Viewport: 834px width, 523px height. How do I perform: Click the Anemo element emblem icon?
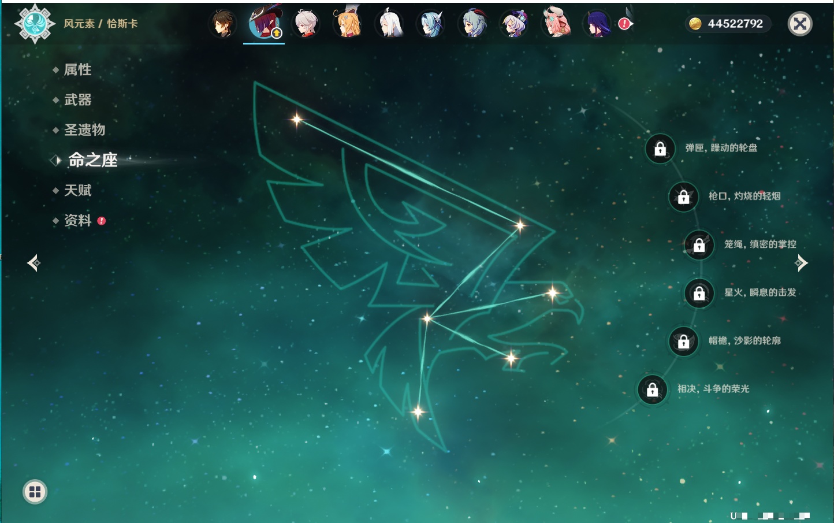[35, 24]
